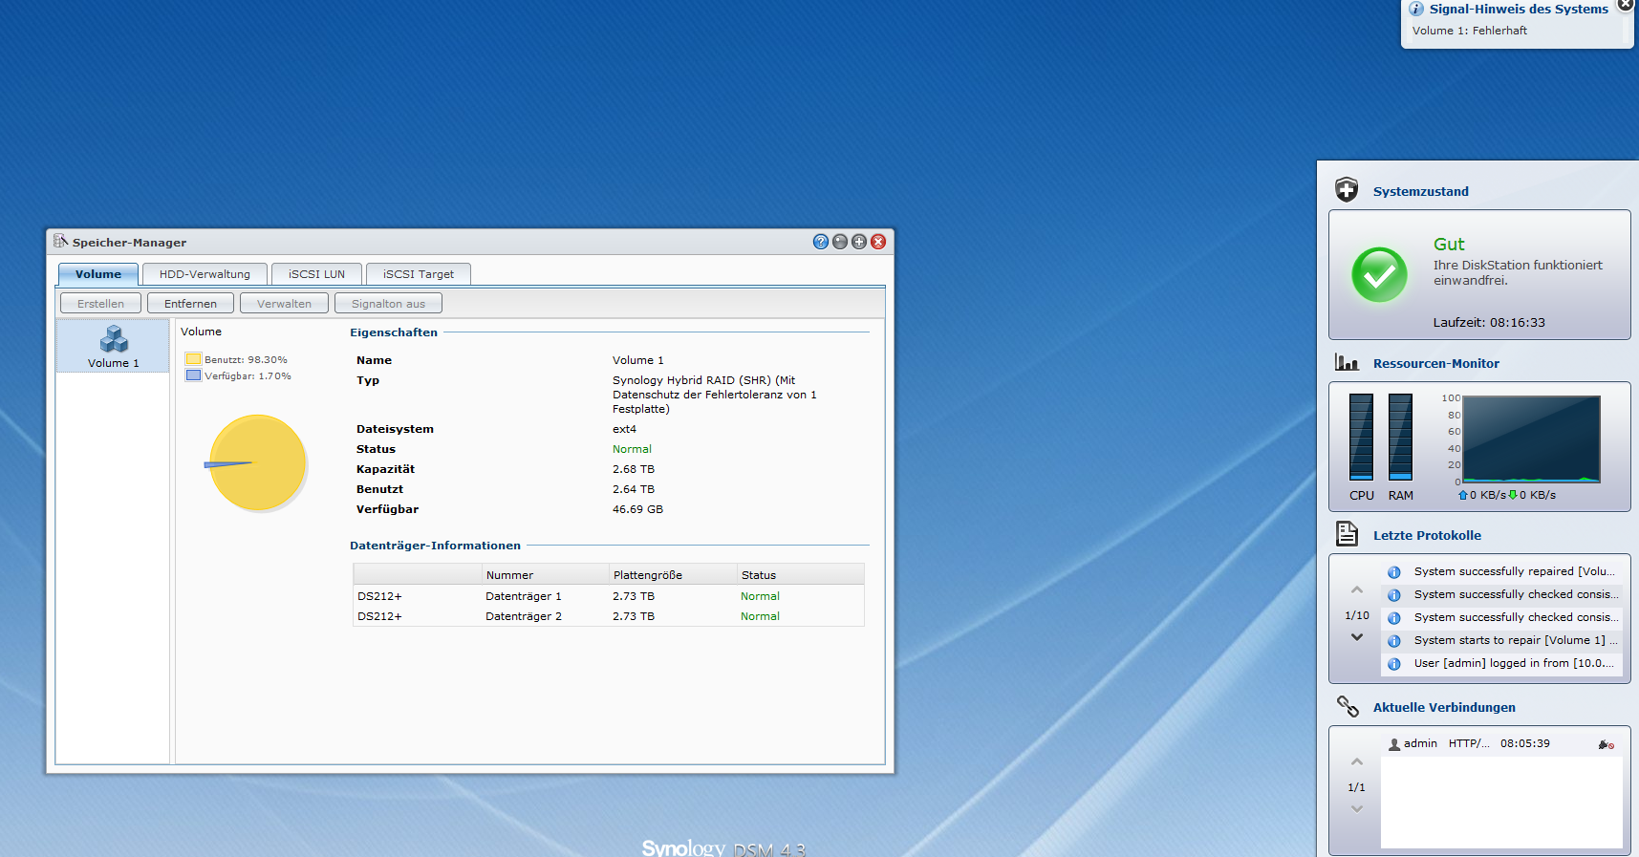The image size is (1639, 857).
Task: Maximize the Speicher-Manager window
Action: 858,242
